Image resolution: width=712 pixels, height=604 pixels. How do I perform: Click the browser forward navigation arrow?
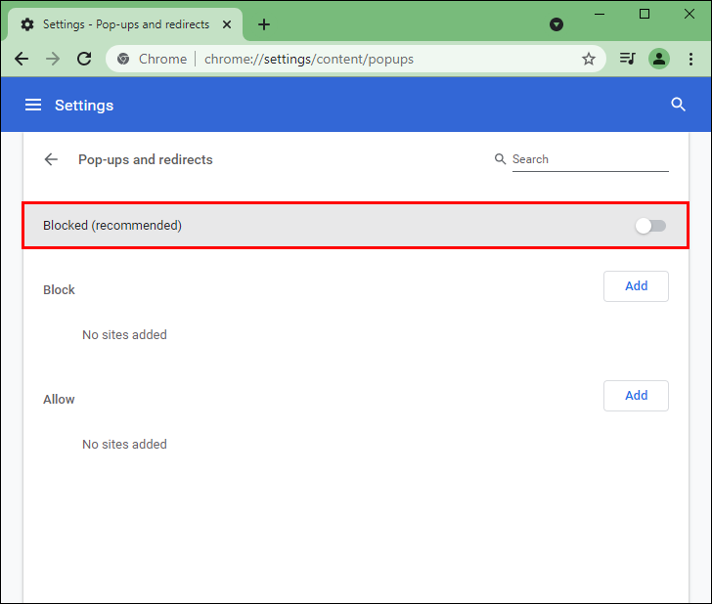point(53,59)
